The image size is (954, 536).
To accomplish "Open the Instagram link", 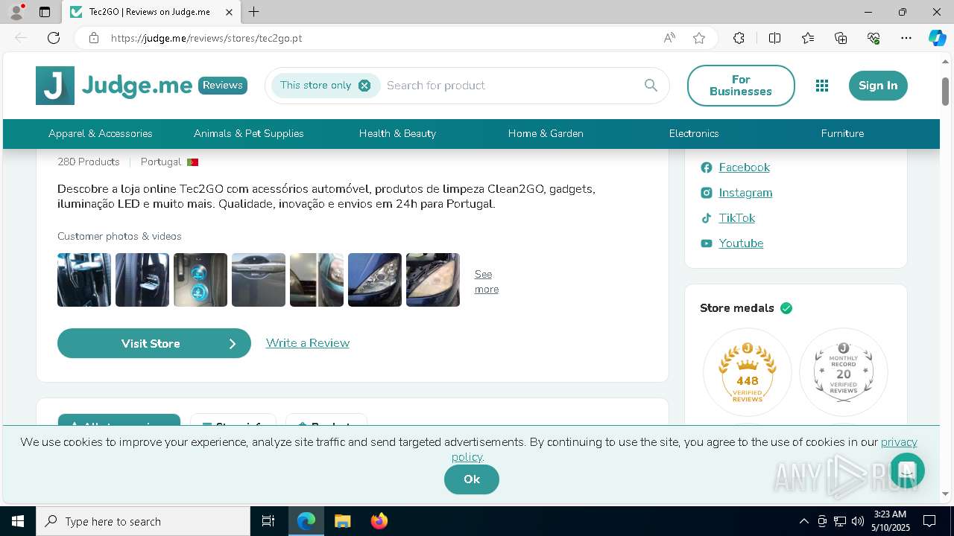I will click(745, 193).
